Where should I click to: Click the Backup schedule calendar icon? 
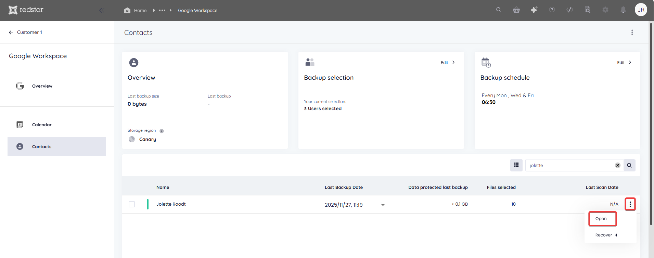pyautogui.click(x=486, y=63)
